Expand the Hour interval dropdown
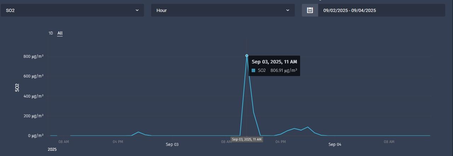This screenshot has width=453, height=156. [223, 10]
